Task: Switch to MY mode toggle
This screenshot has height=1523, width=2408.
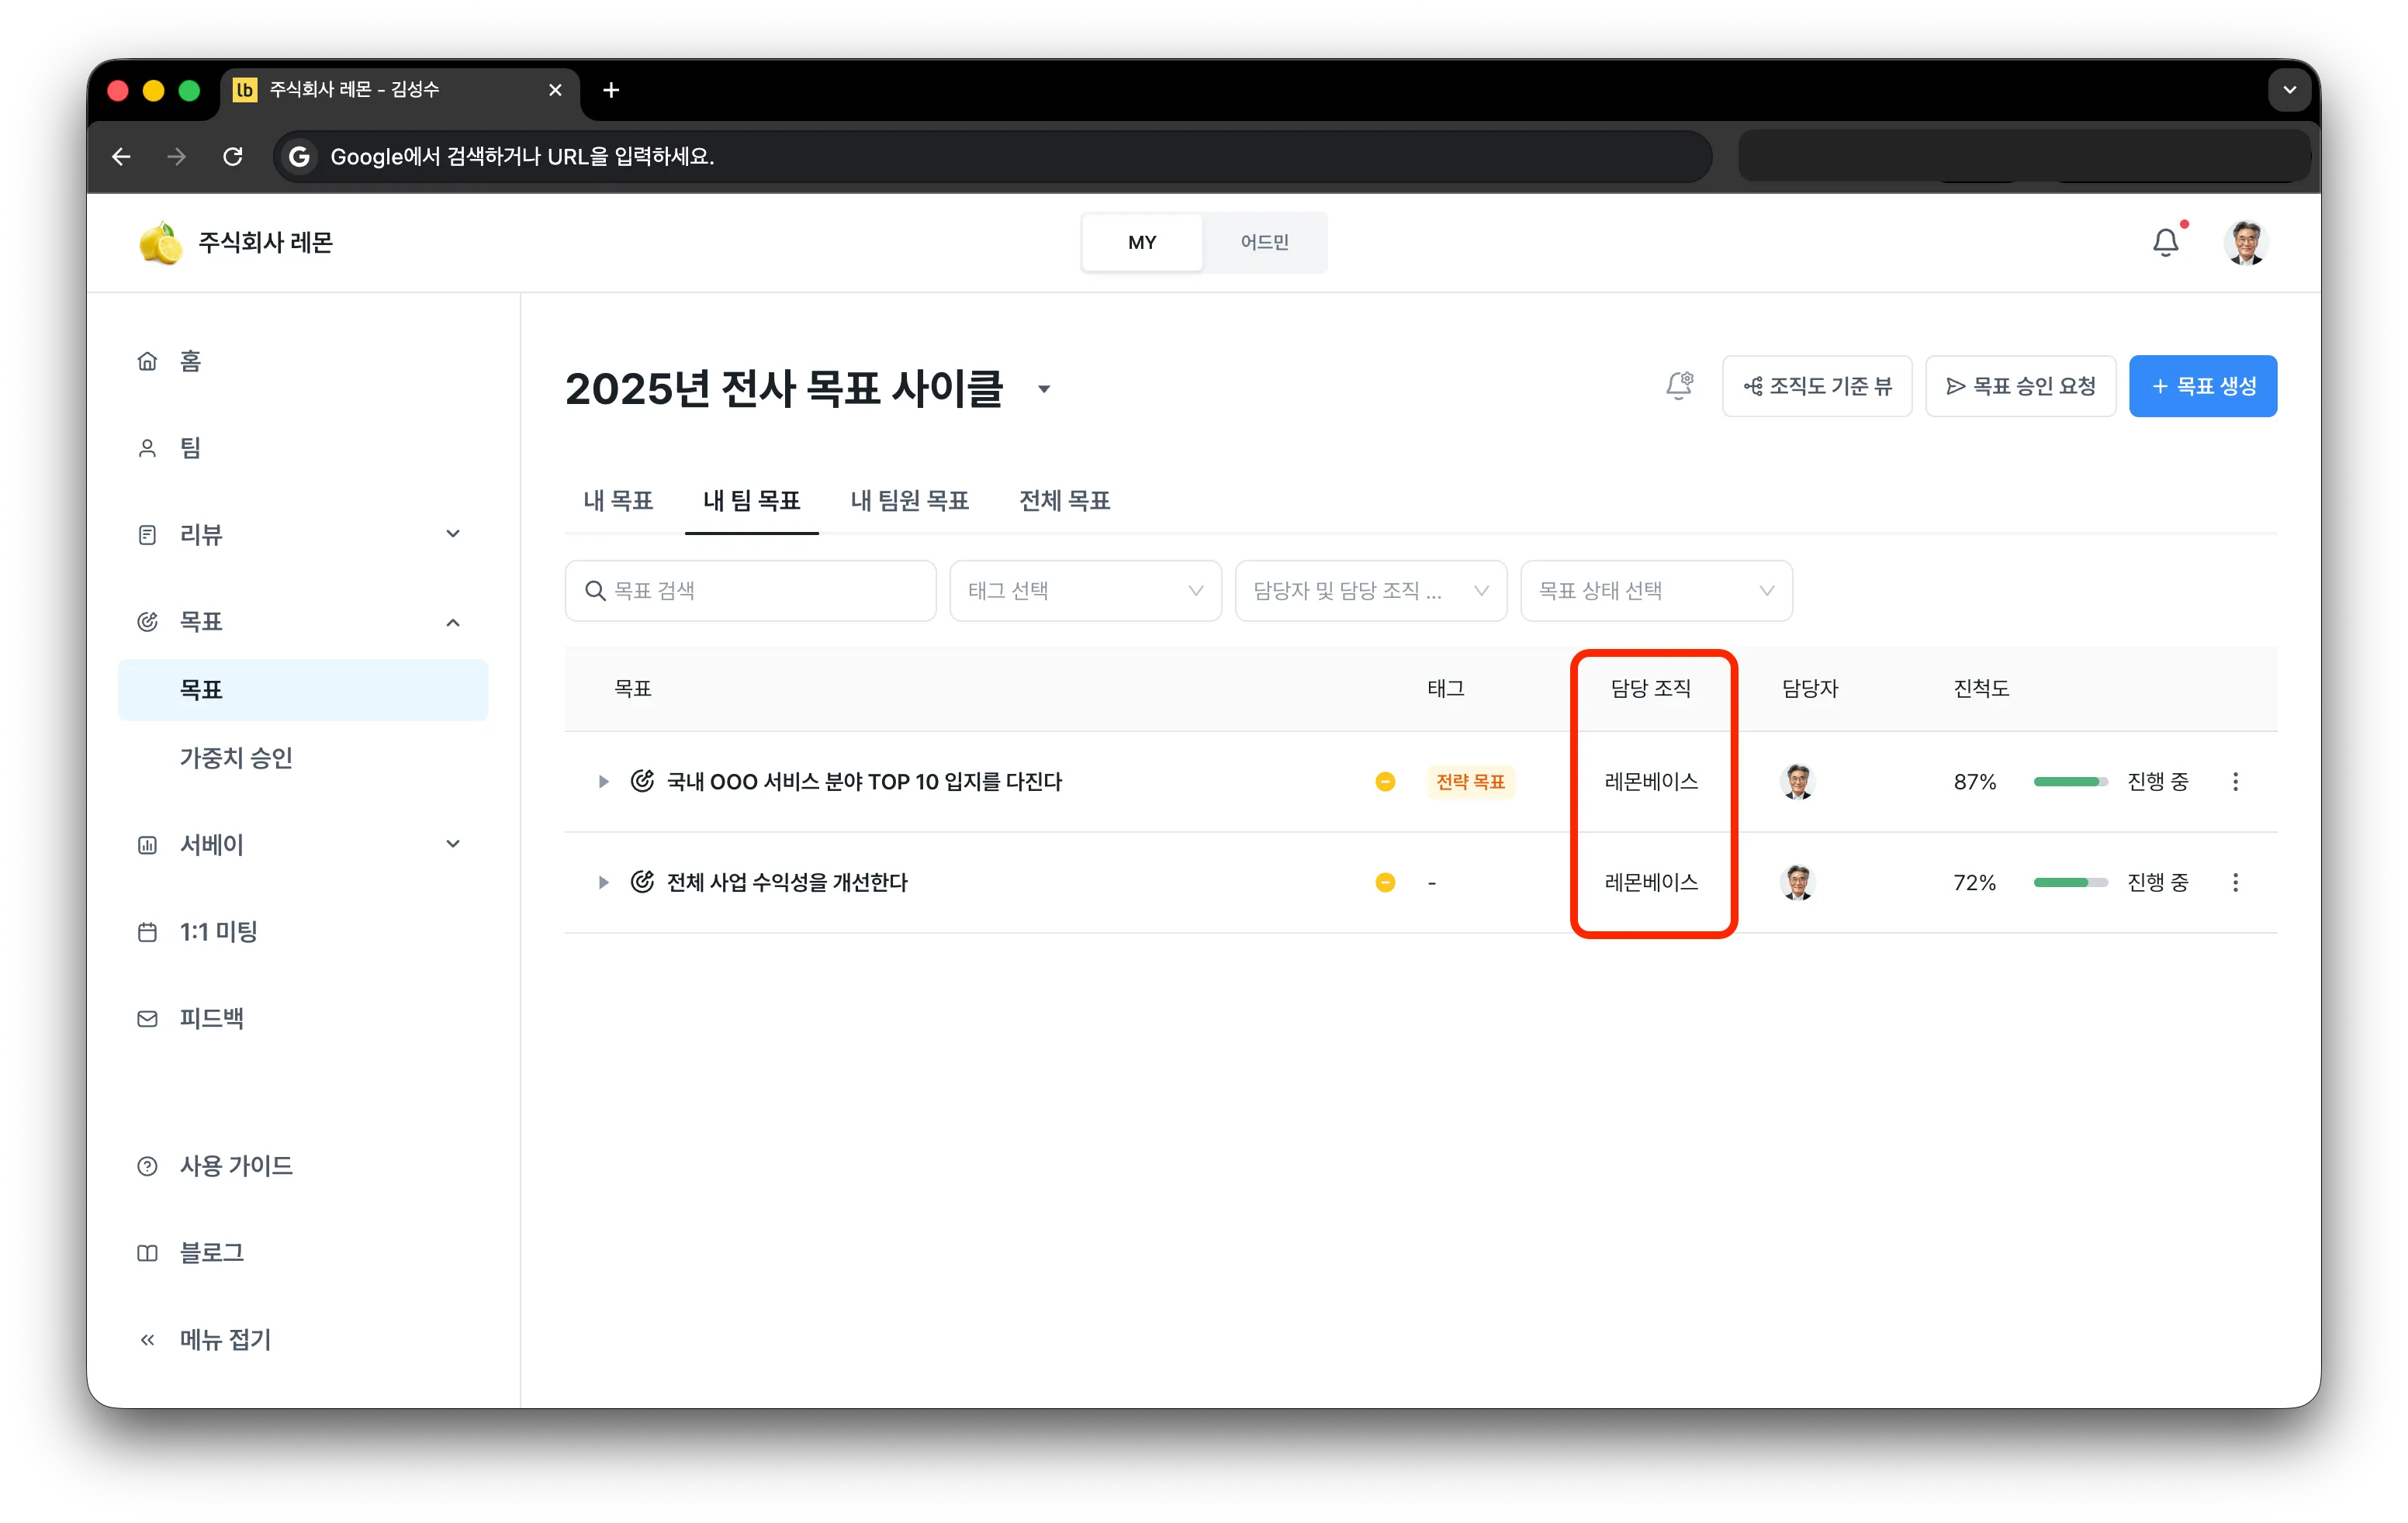Action: tap(1142, 242)
